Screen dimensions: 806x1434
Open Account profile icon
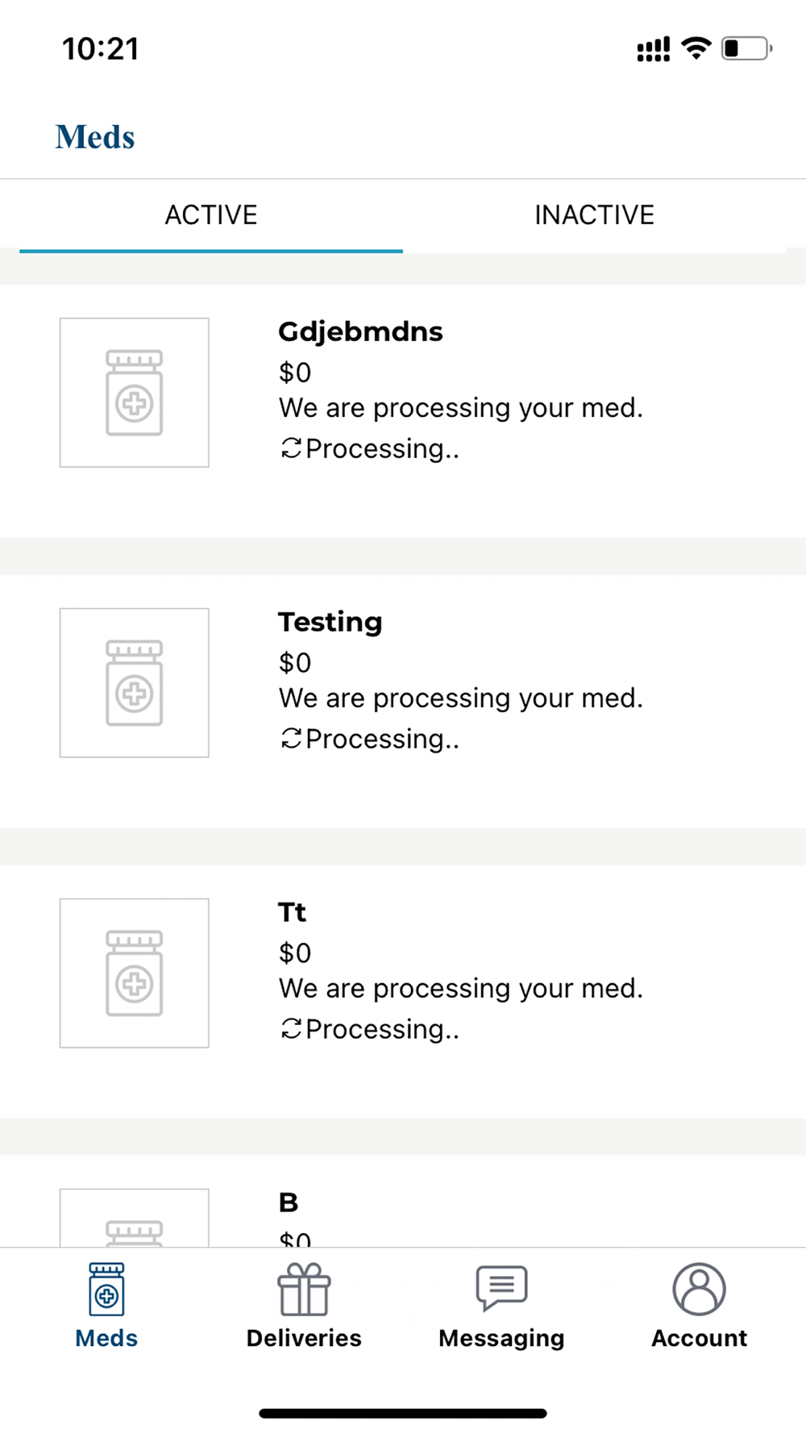click(x=699, y=1289)
